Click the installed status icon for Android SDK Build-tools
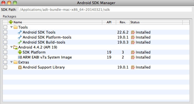 click(x=133, y=42)
